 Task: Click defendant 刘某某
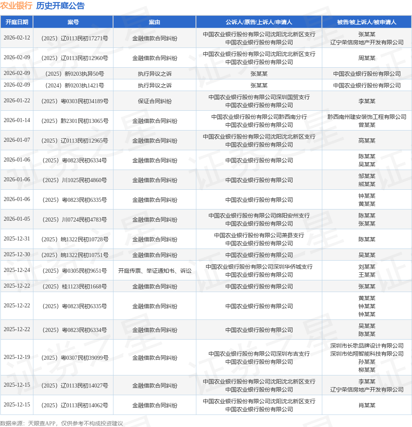tap(367, 267)
